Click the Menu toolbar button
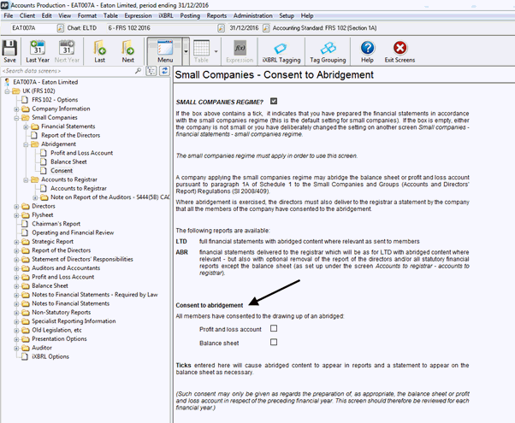This screenshot has height=423, width=515. 165,51
